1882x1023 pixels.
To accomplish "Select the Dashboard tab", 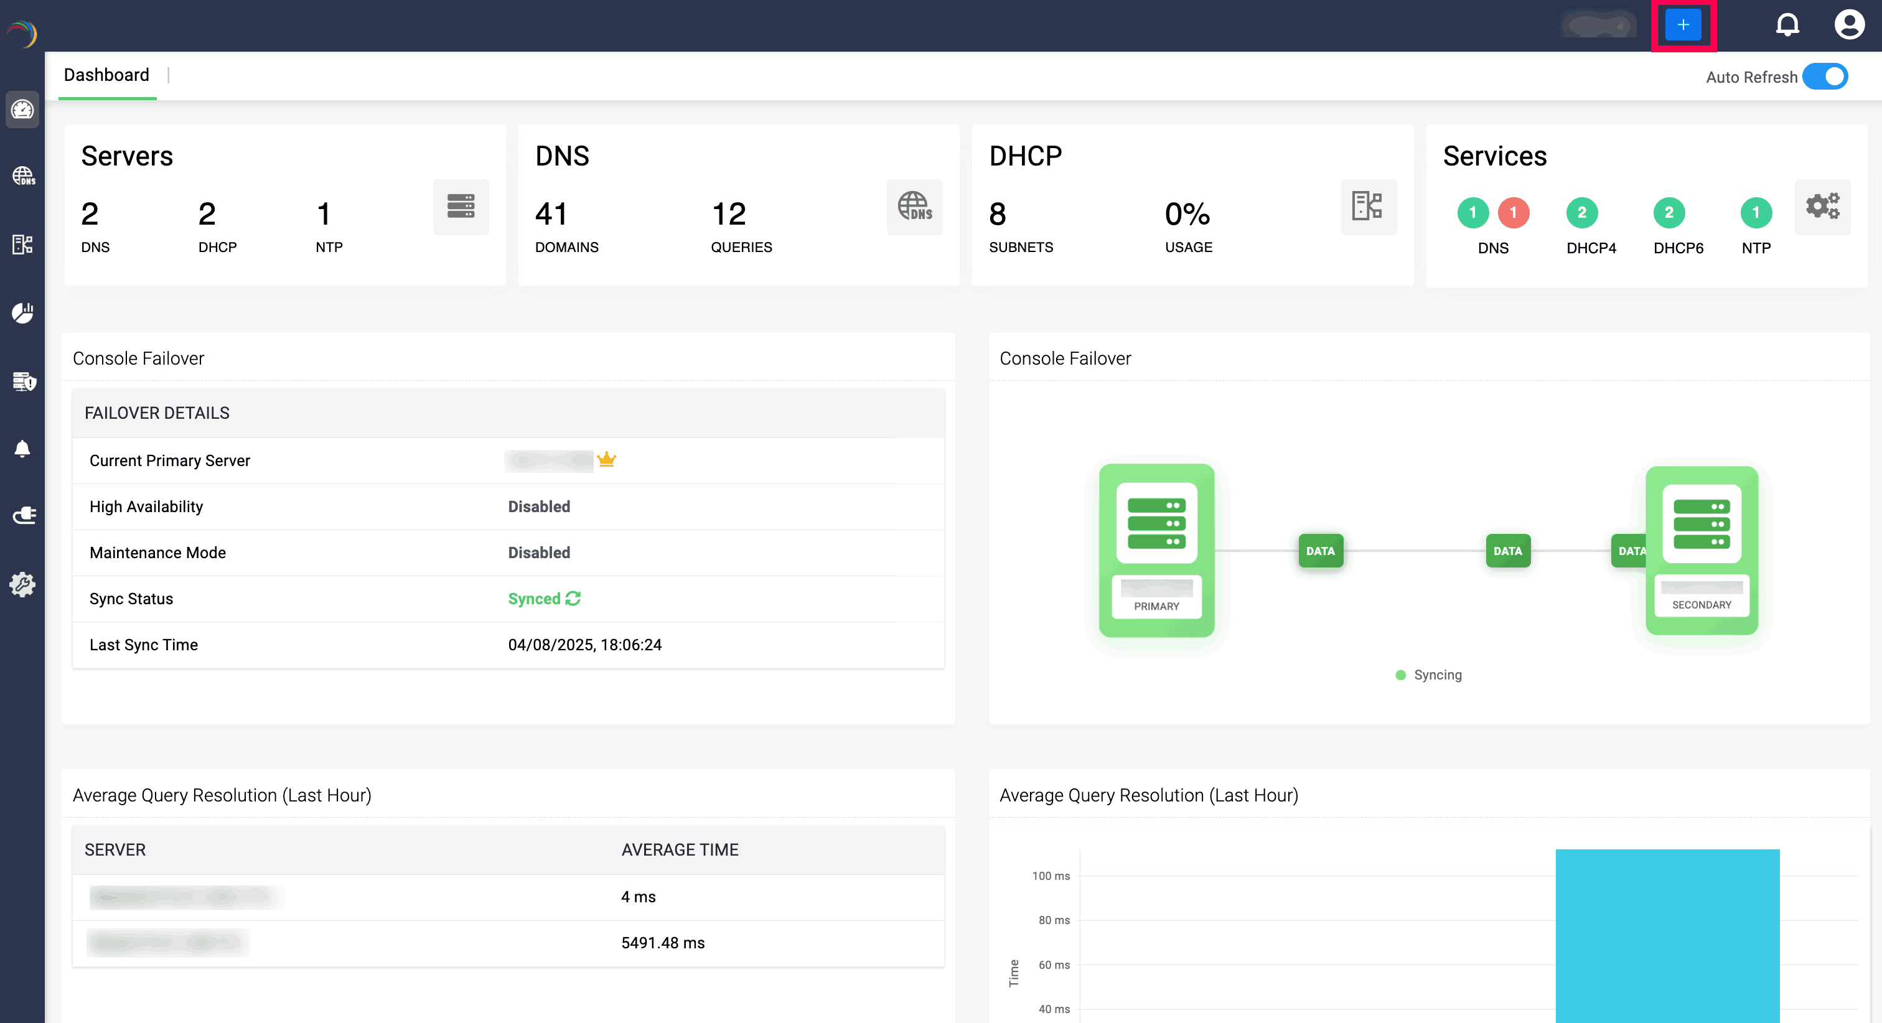I will click(x=106, y=75).
